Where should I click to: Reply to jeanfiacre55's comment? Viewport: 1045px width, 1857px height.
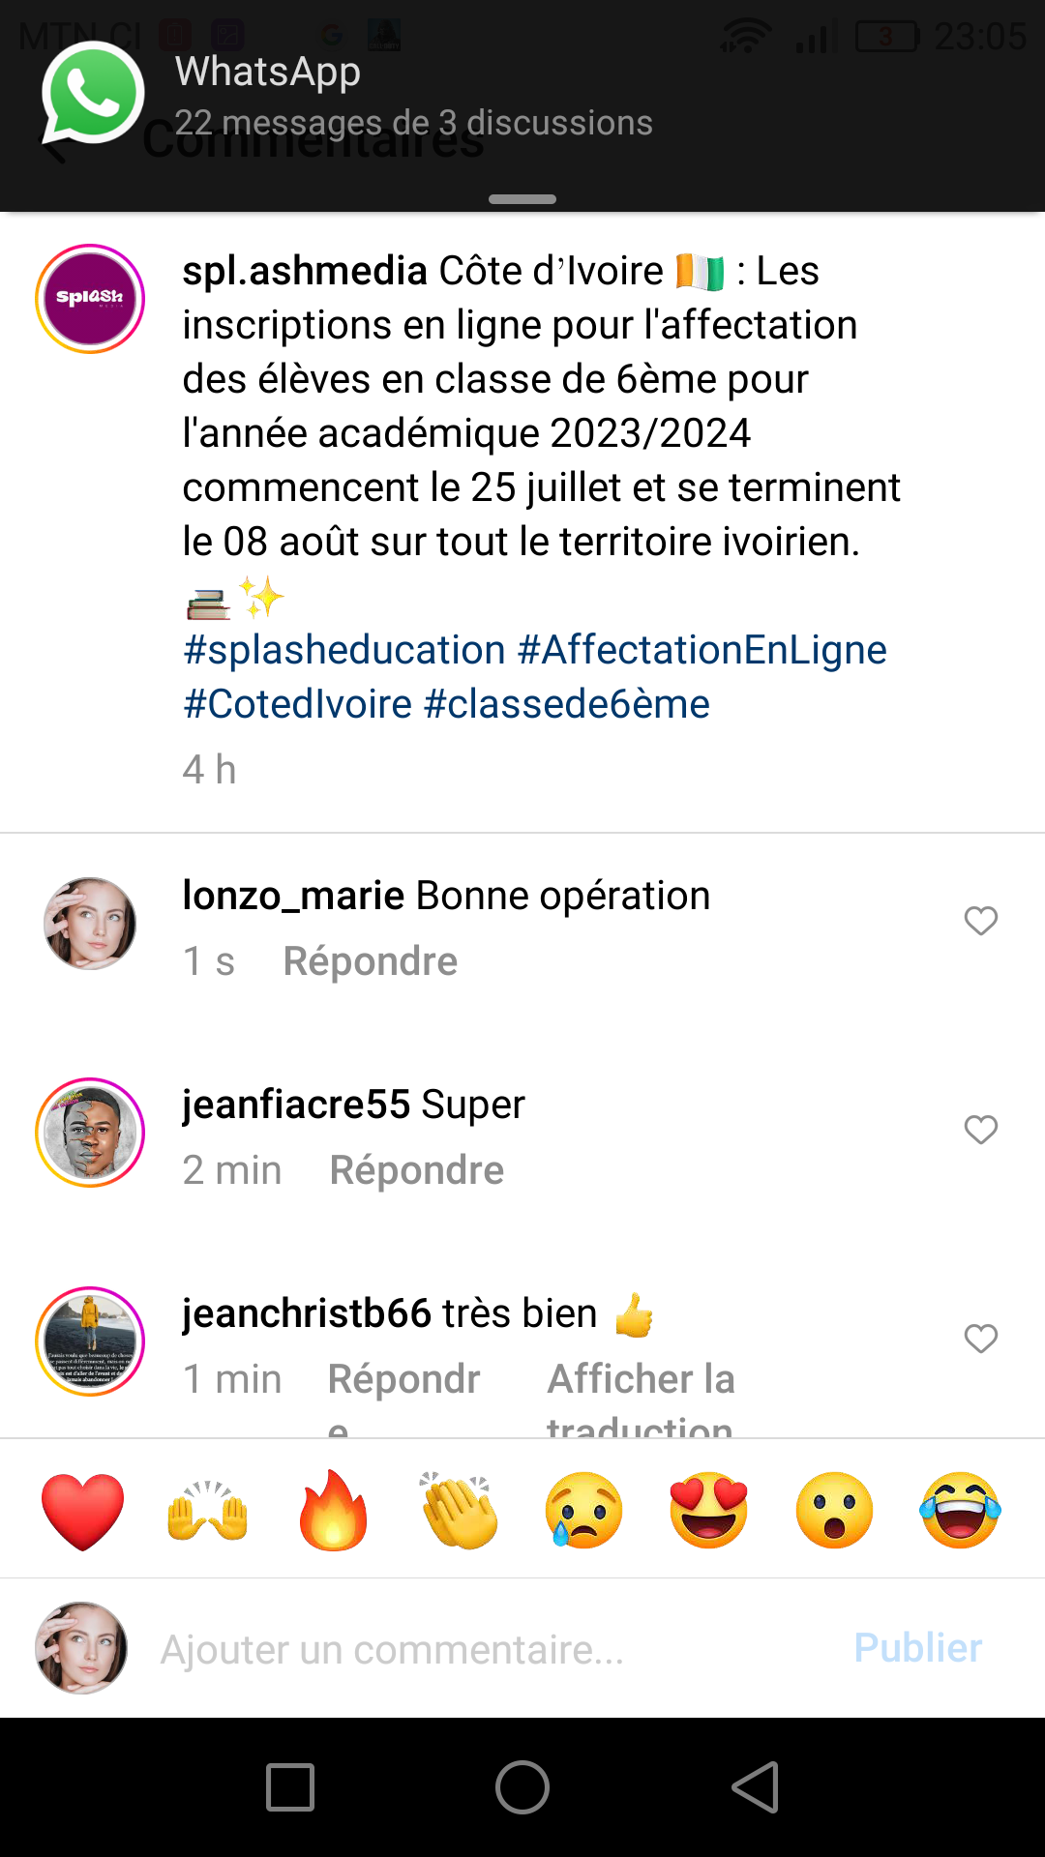[x=416, y=1170]
